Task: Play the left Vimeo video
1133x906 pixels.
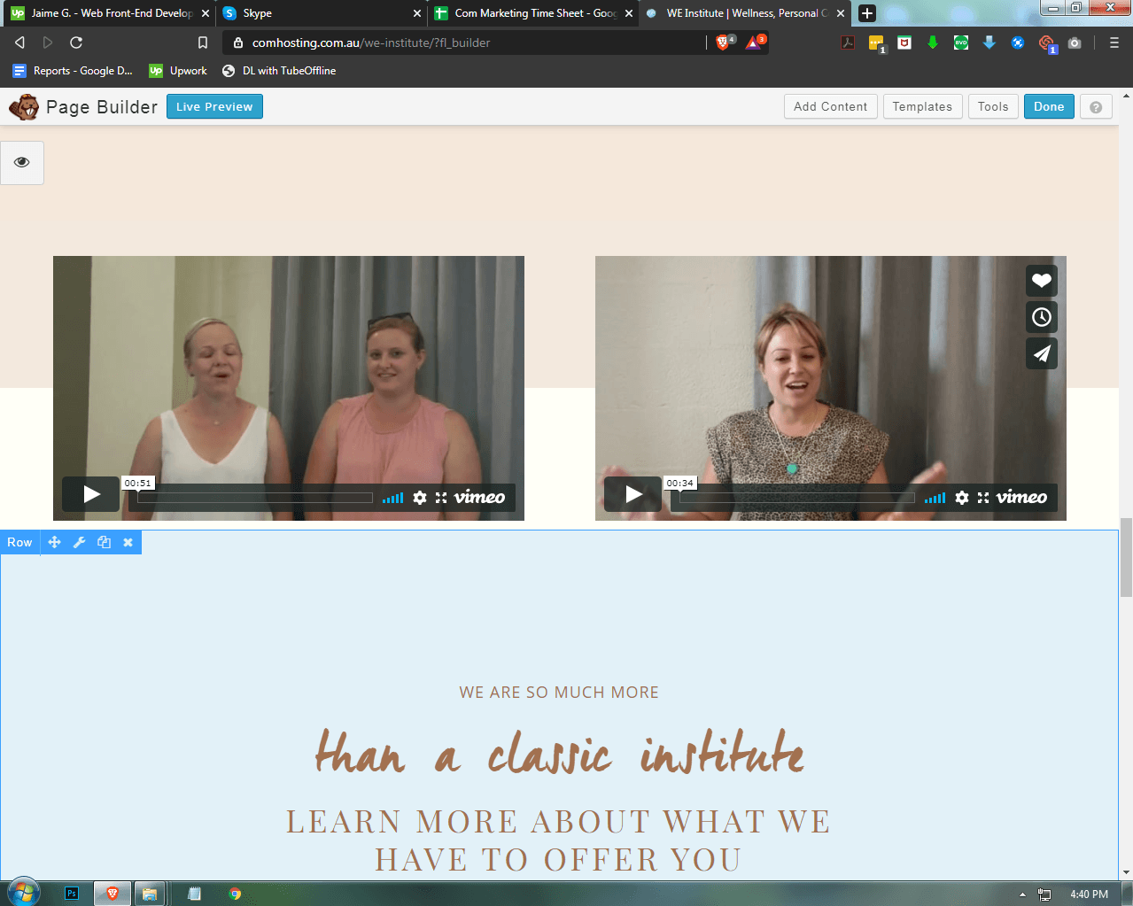Action: [91, 494]
